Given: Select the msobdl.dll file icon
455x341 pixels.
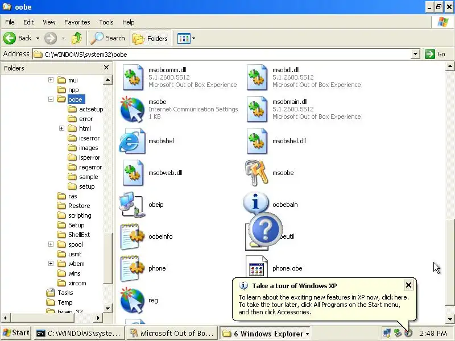Looking at the screenshot, I should [x=257, y=77].
